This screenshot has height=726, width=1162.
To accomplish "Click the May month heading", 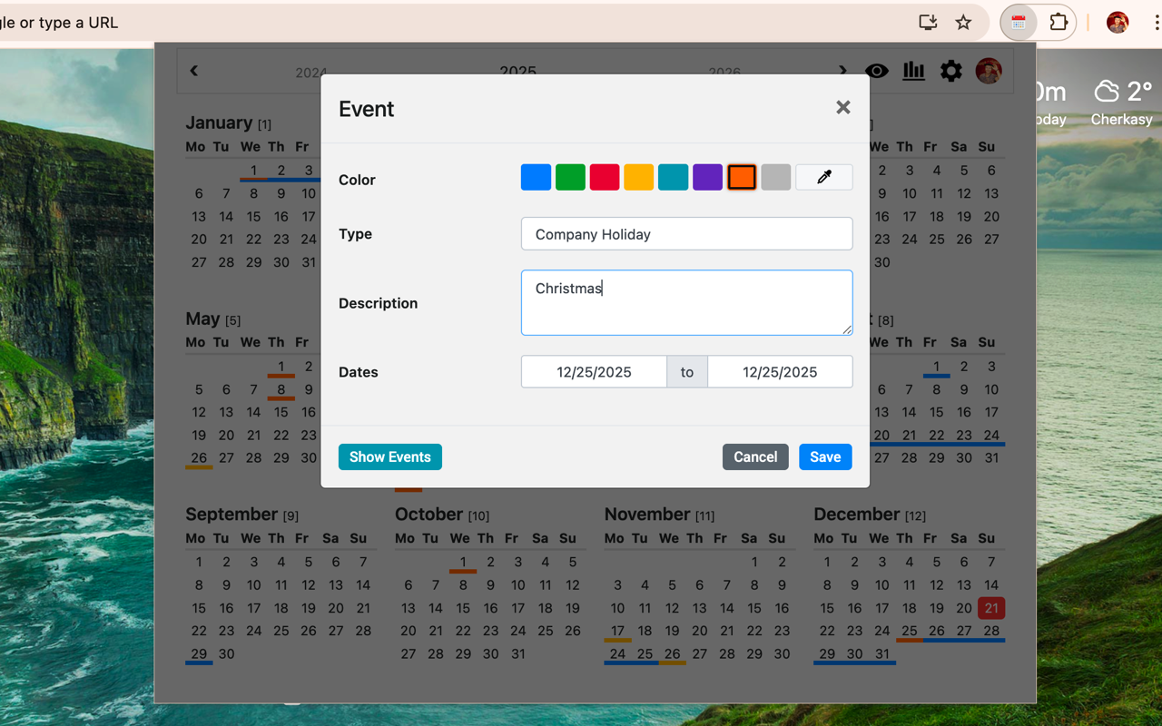I will click(x=202, y=319).
